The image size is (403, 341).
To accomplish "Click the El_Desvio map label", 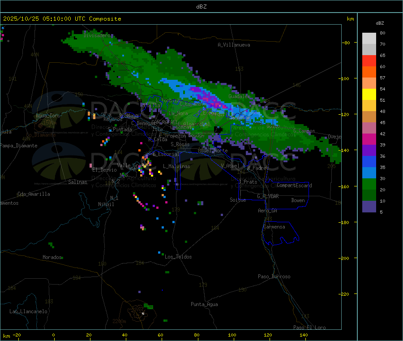I will pyautogui.click(x=104, y=170).
